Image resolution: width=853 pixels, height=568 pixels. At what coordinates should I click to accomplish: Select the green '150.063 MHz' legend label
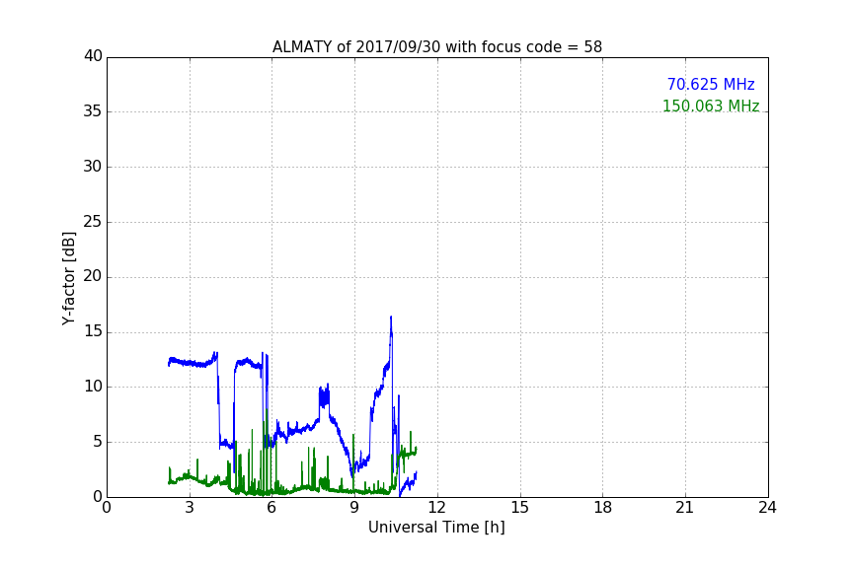pyautogui.click(x=711, y=106)
